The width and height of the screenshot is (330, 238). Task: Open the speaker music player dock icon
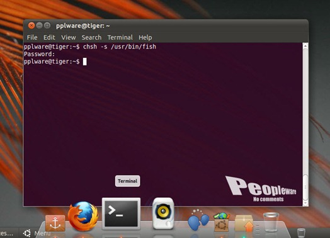(x=163, y=213)
